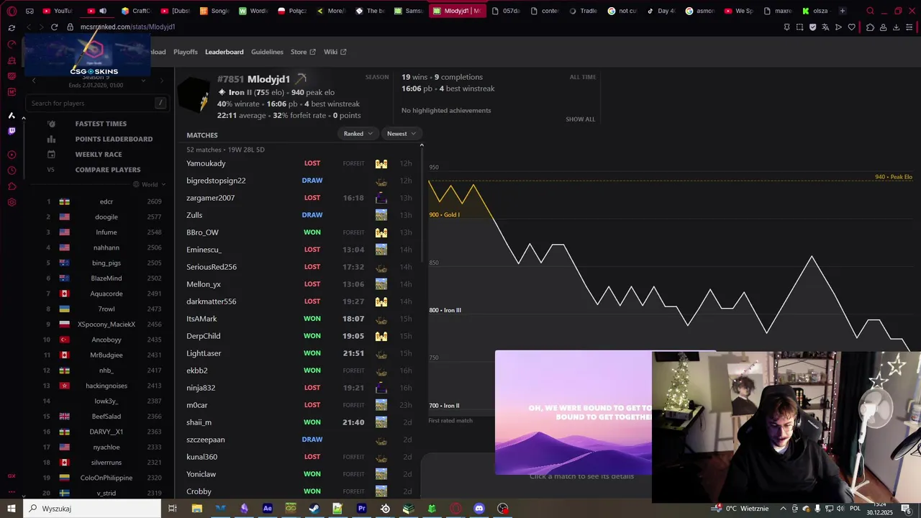Open the Store external link
This screenshot has width=921, height=518.
[303, 52]
